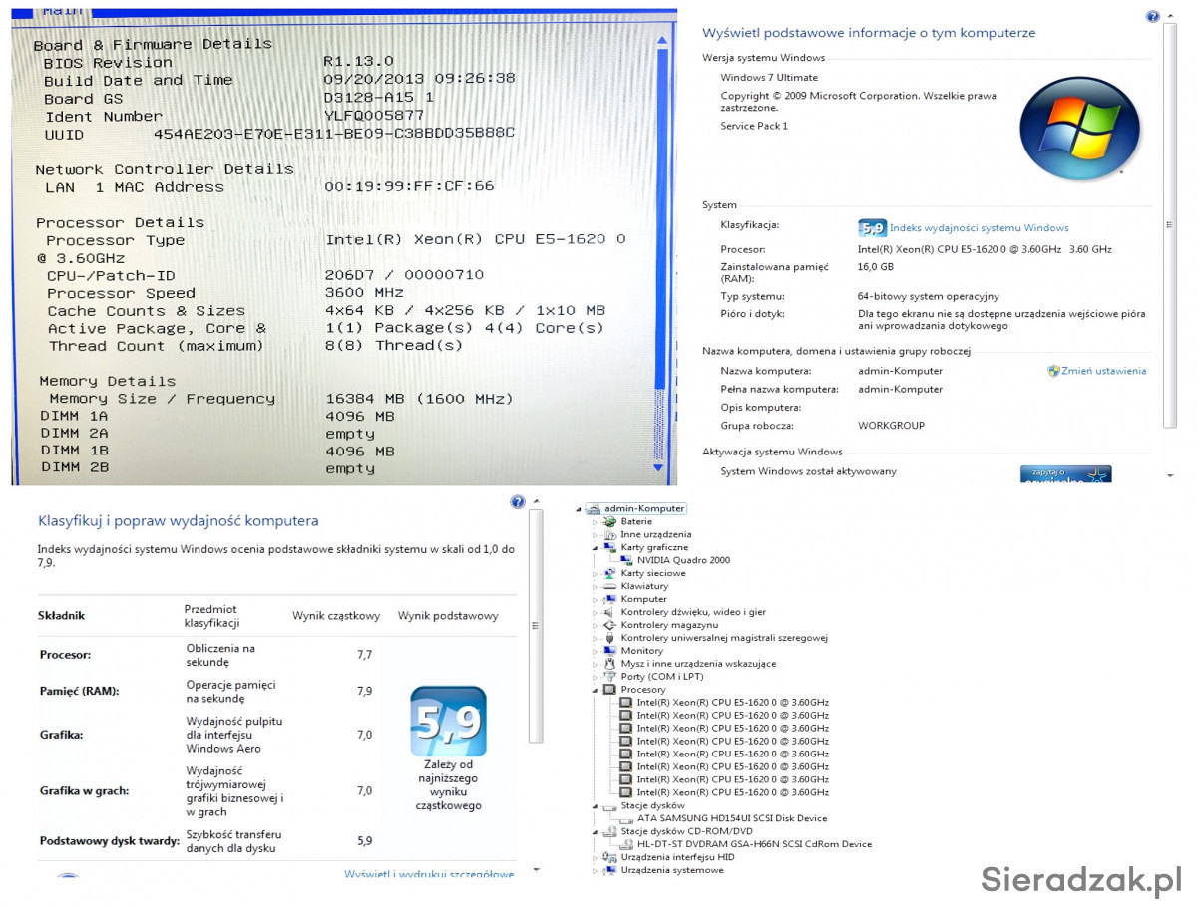Click the WORKGROUP value text

(891, 426)
